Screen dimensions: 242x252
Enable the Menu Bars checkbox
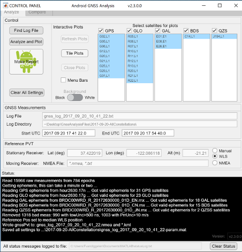tap(63, 80)
